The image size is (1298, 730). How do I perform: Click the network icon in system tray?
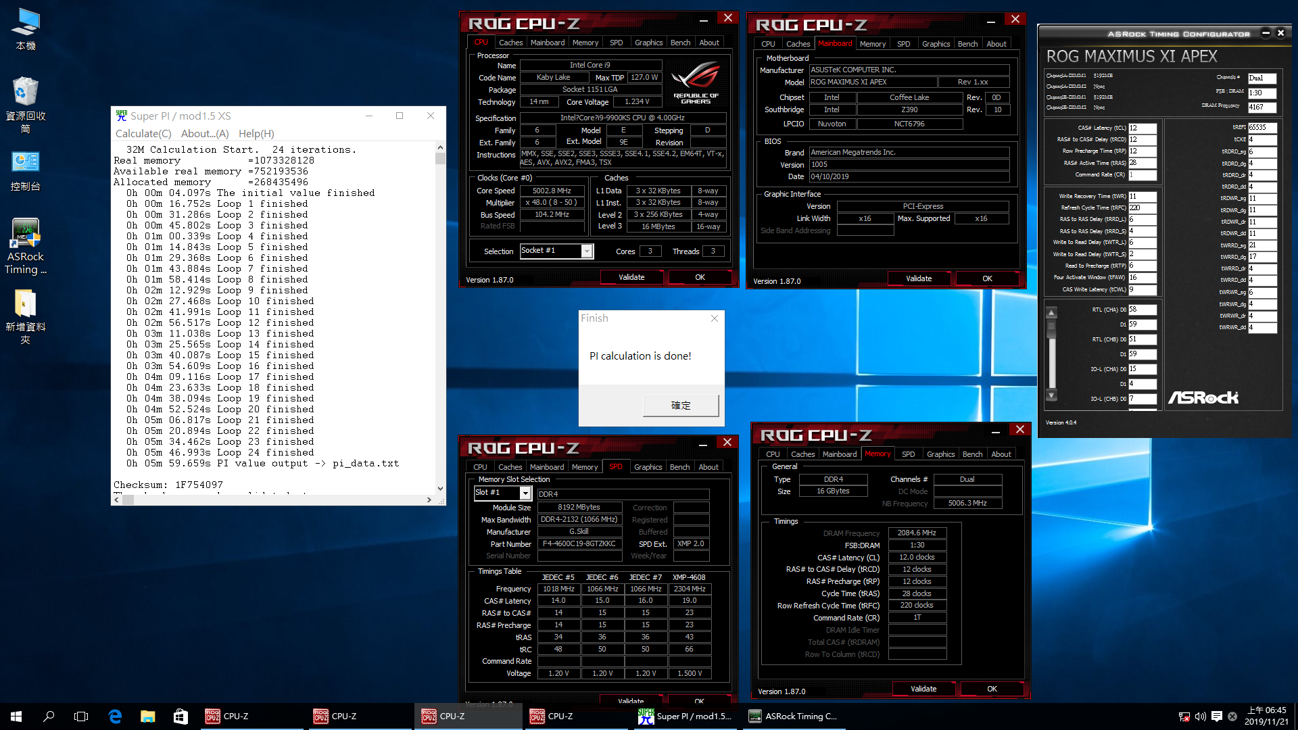coord(1184,716)
